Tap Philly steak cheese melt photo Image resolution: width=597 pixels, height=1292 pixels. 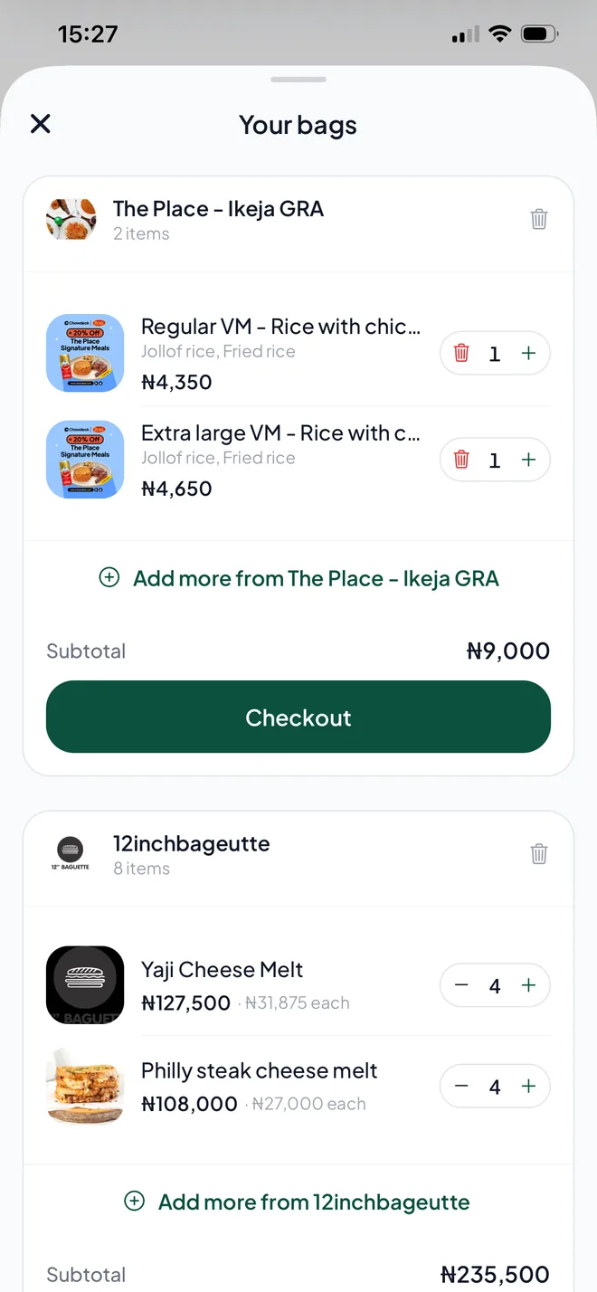[85, 1086]
